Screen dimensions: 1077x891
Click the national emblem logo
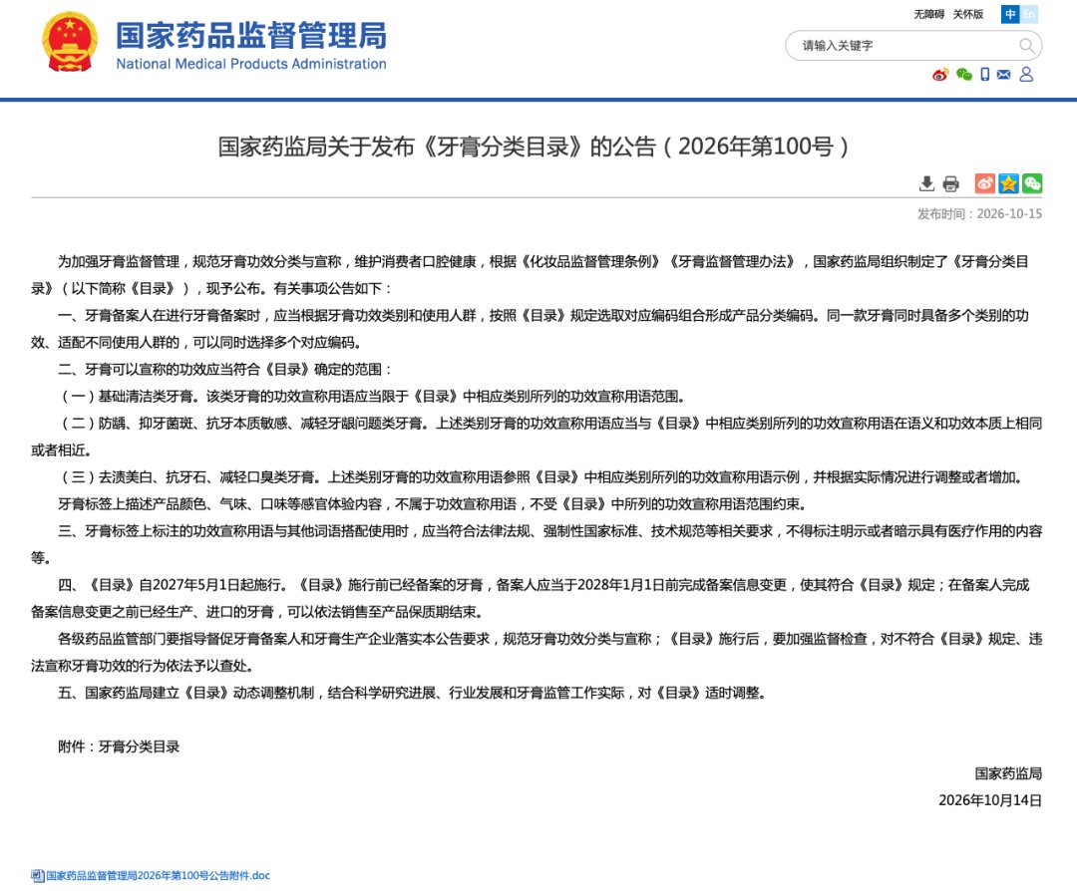coord(70,42)
